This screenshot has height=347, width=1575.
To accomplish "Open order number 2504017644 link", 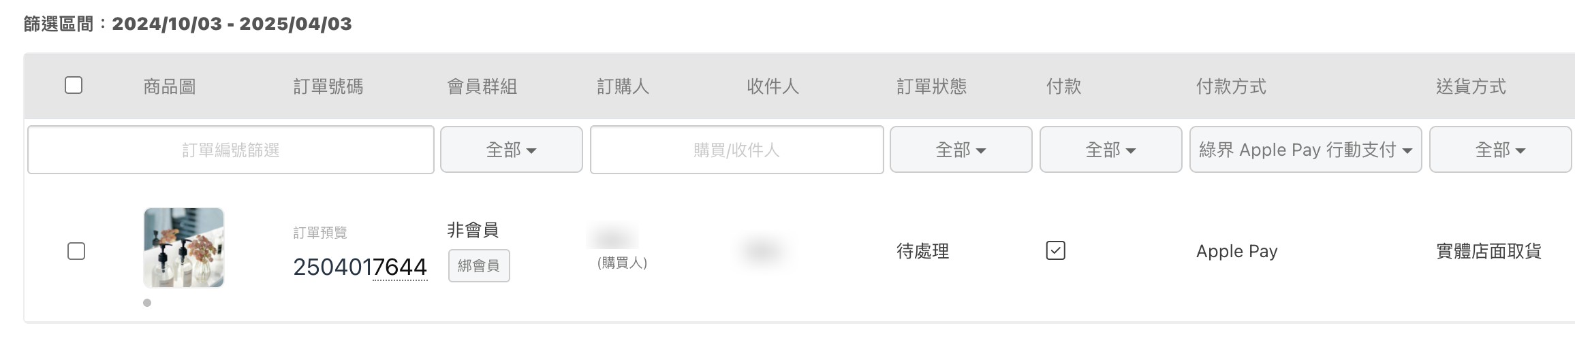I will tap(360, 267).
